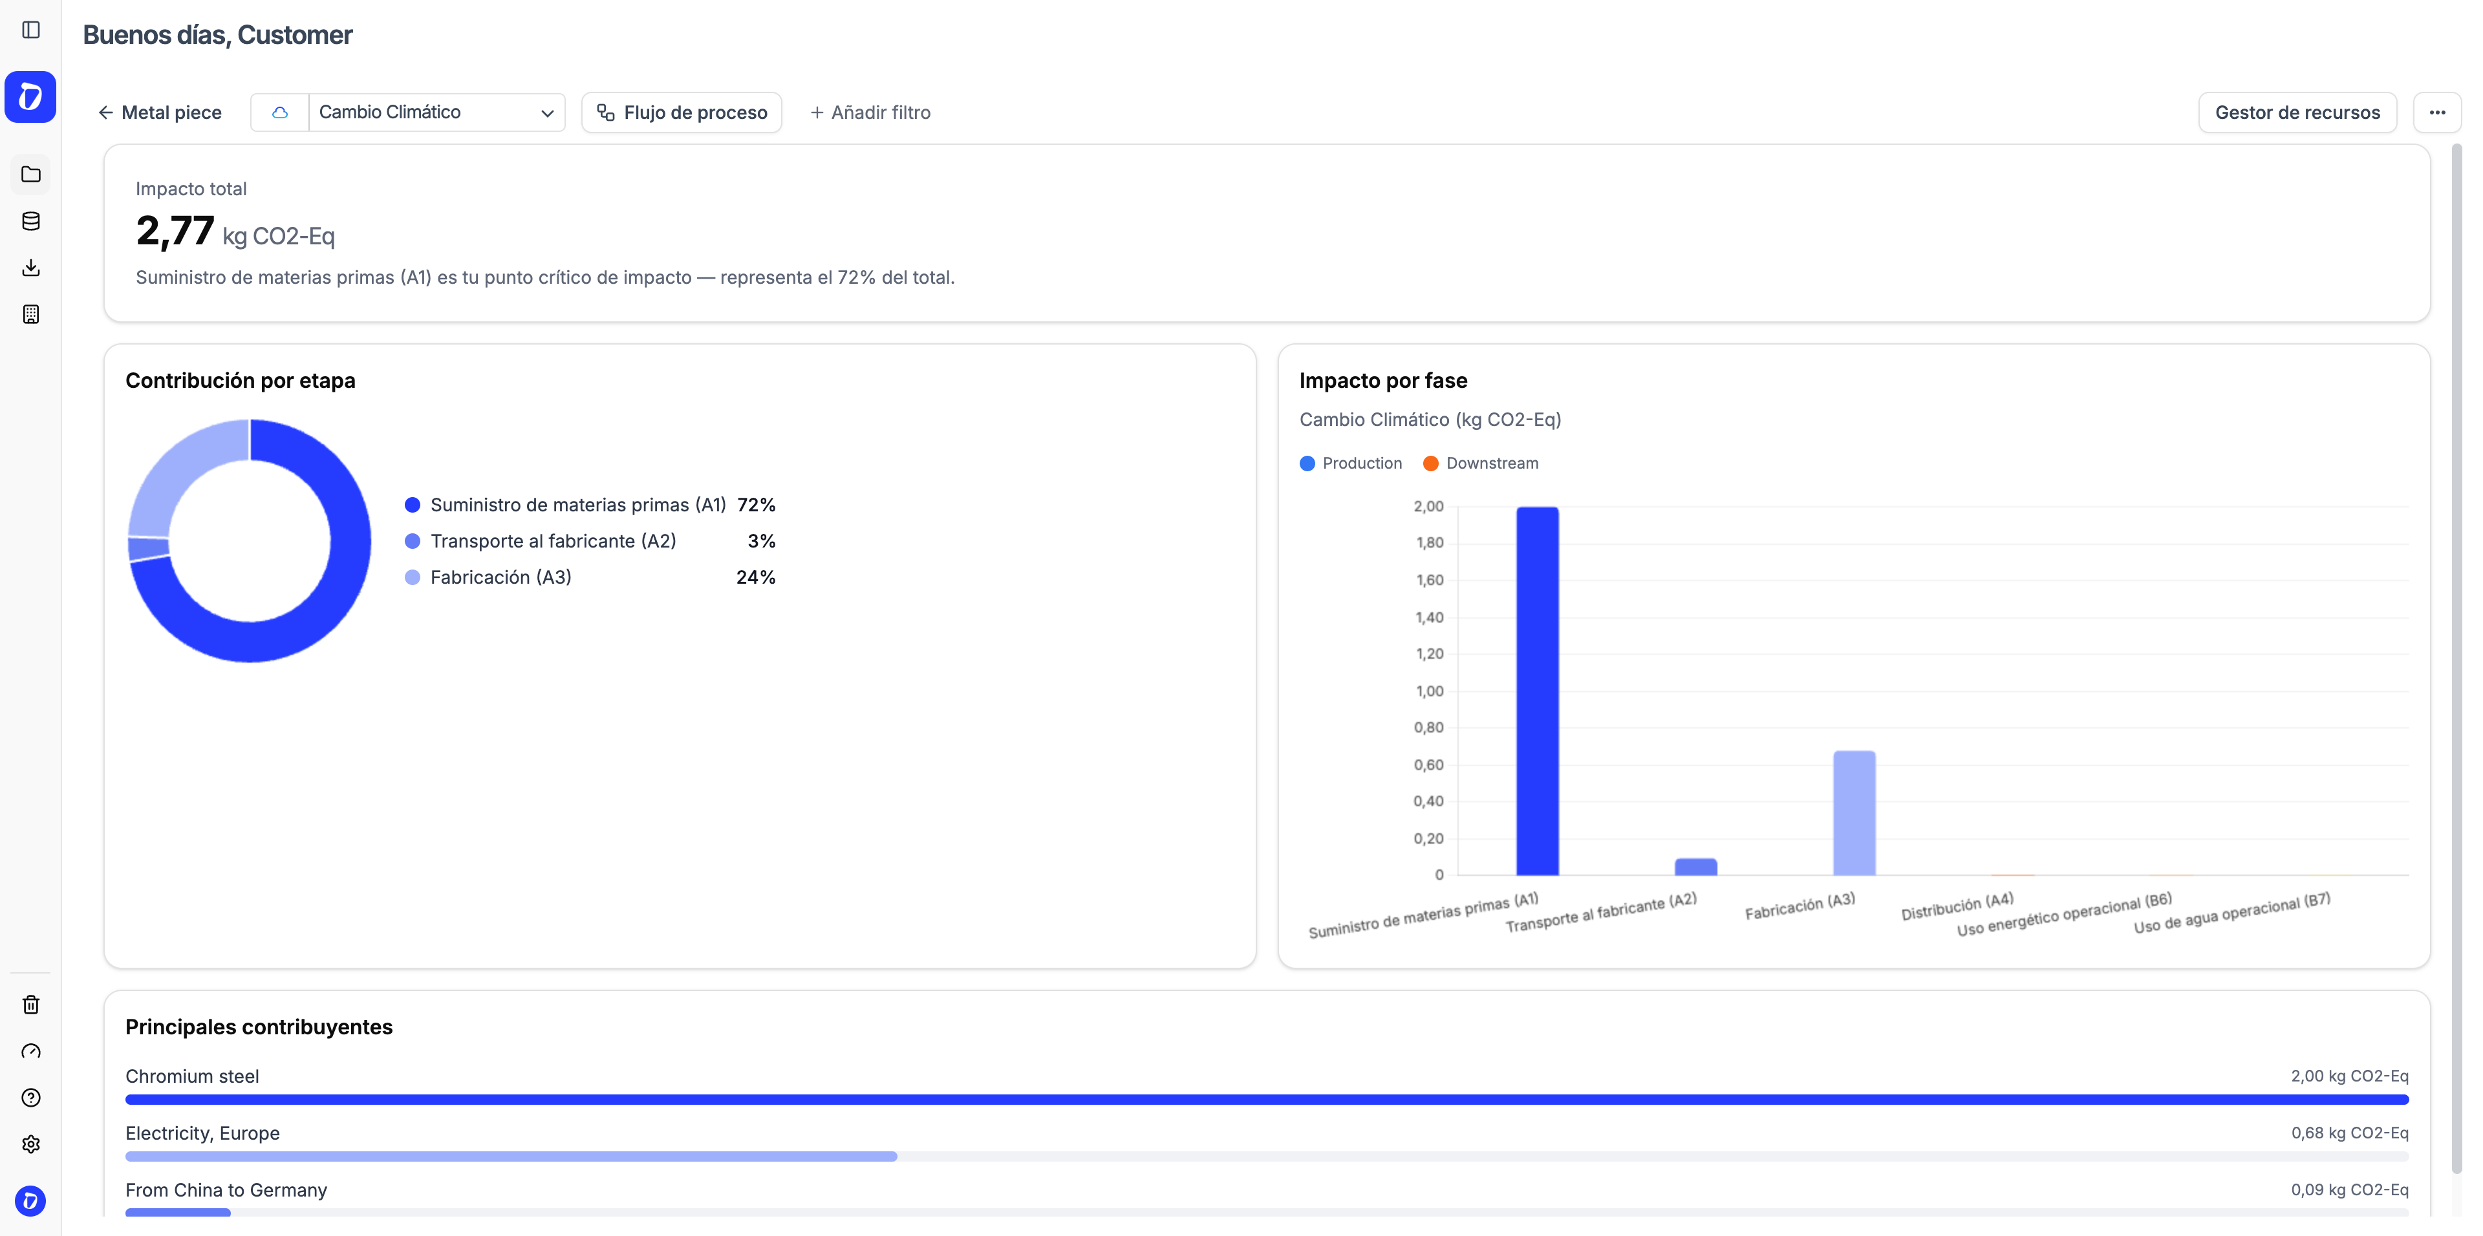Image resolution: width=2483 pixels, height=1236 pixels.
Task: Toggle the Downstream series in the legend
Action: [1481, 463]
